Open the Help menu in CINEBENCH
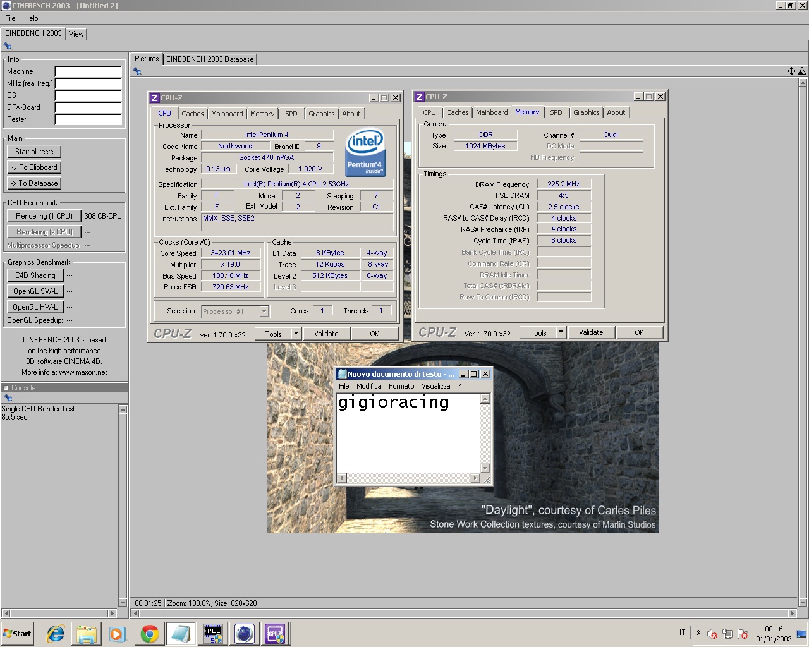The height and width of the screenshot is (647, 809). tap(31, 18)
